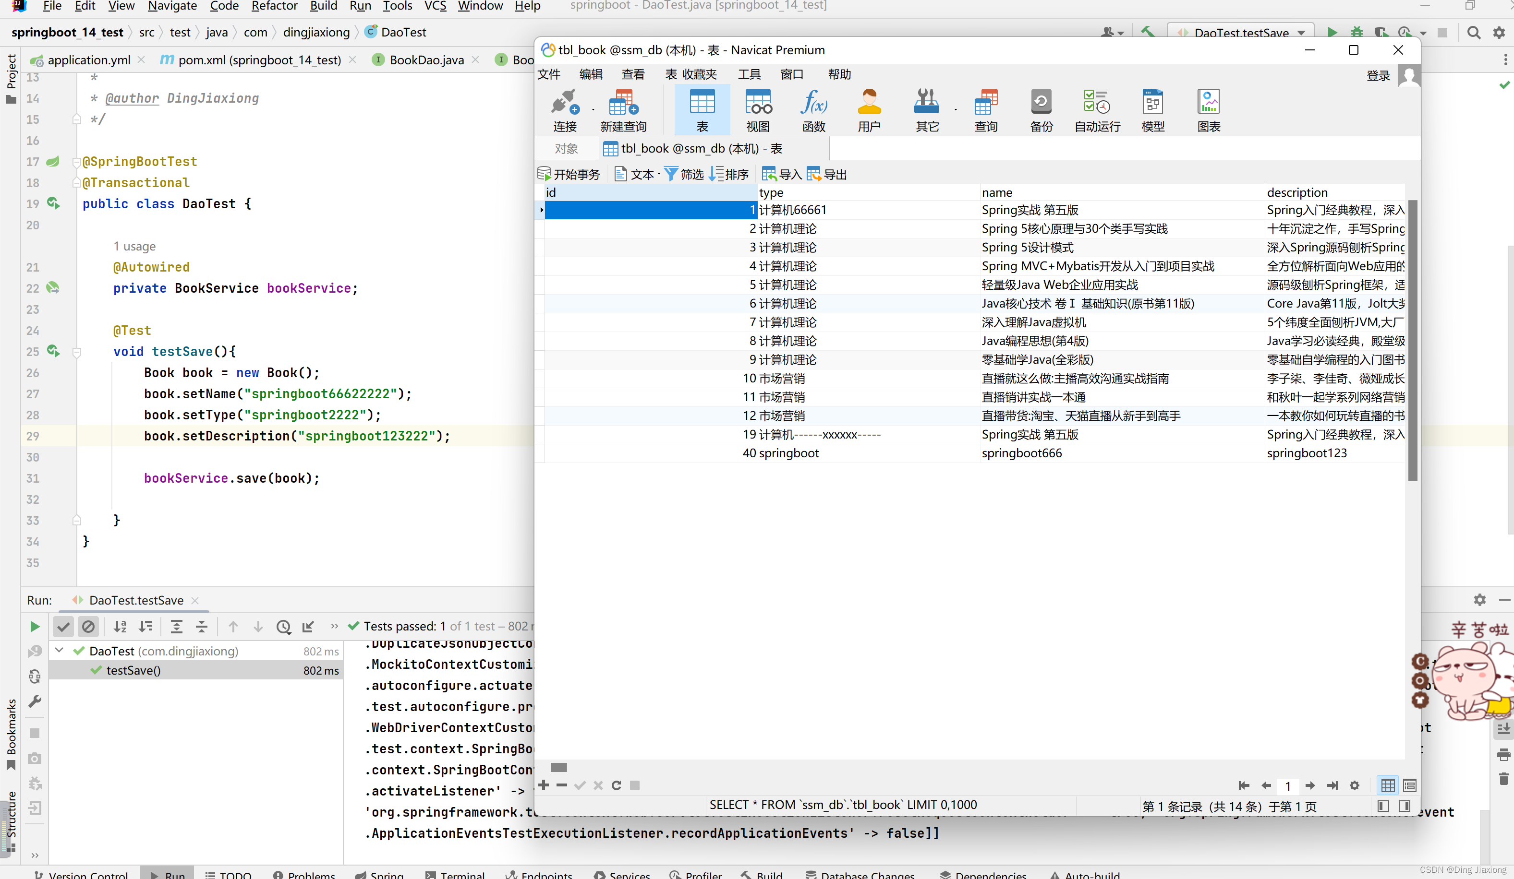Open run gutter icon at testSave line
Viewport: 1514px width, 879px height.
[x=53, y=351]
